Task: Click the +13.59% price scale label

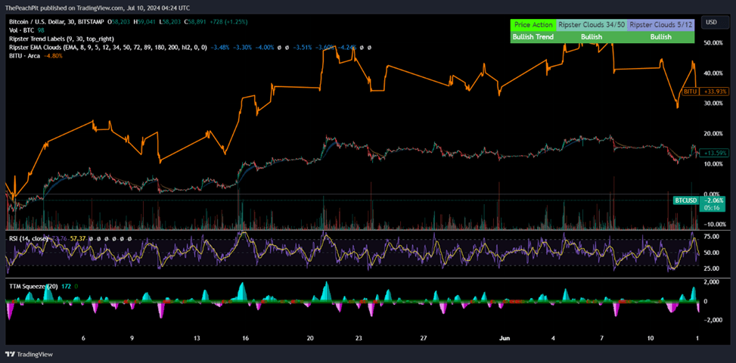Action: (x=715, y=153)
